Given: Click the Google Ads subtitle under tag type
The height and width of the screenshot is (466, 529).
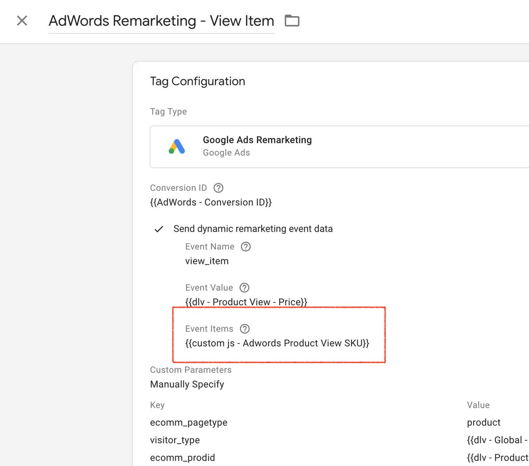Looking at the screenshot, I should [x=226, y=153].
